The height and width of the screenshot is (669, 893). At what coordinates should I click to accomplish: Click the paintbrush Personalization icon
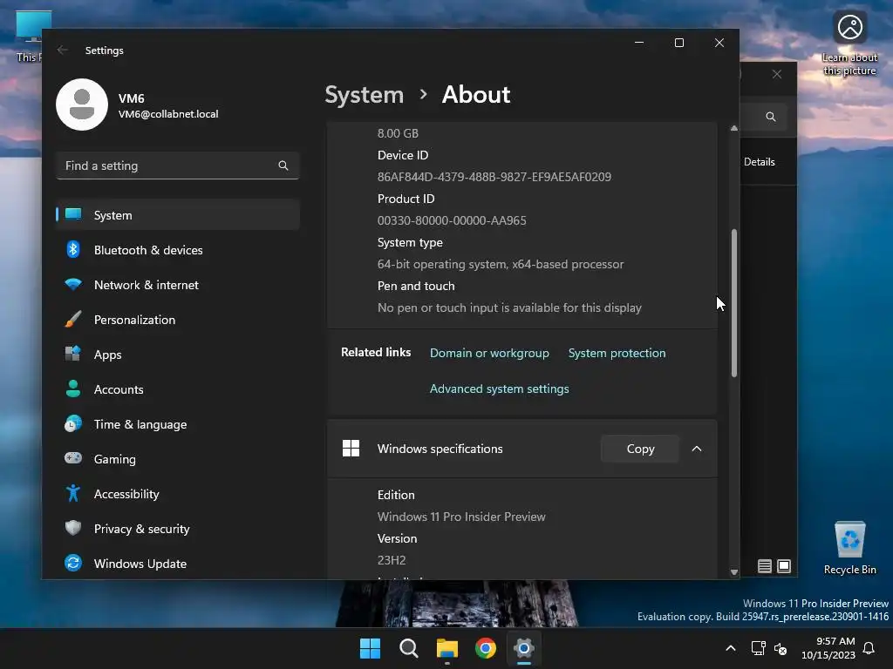(x=73, y=319)
